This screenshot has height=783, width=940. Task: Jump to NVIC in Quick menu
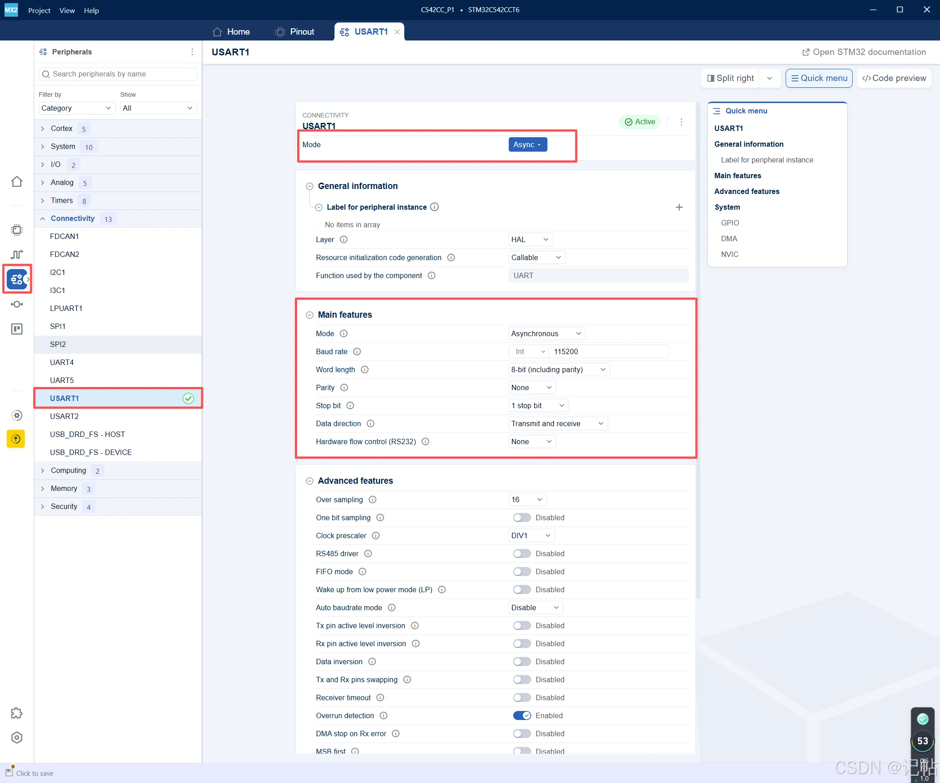729,254
